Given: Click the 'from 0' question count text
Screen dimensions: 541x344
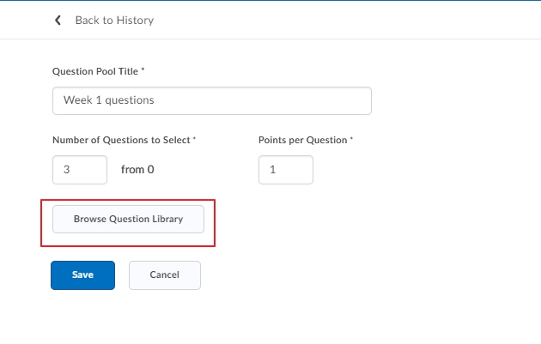Looking at the screenshot, I should 137,170.
